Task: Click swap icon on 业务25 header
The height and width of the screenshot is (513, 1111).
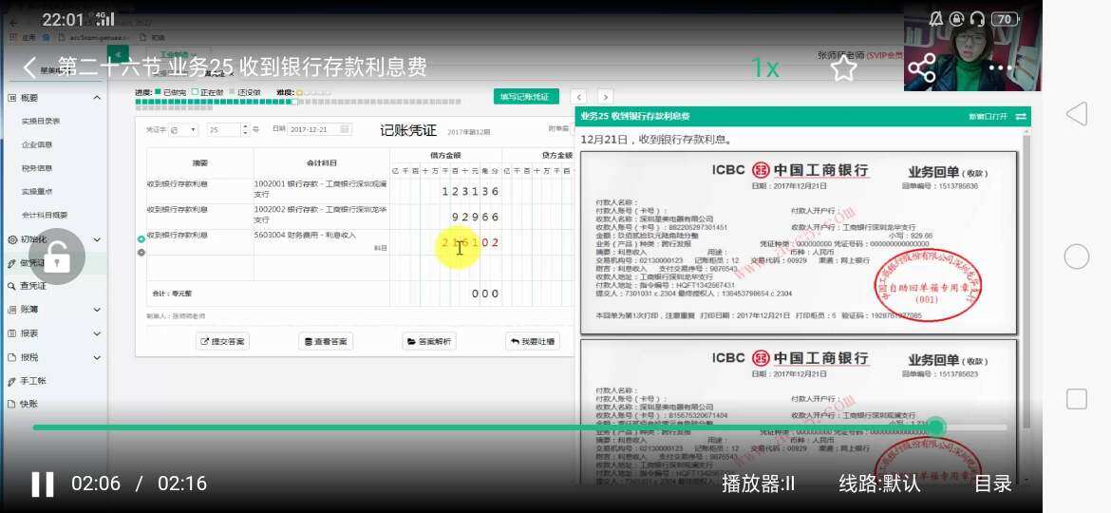Action: coord(1021,116)
